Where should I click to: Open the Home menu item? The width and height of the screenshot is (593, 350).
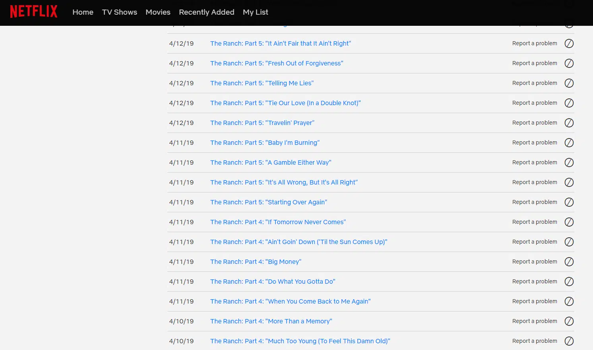click(83, 12)
